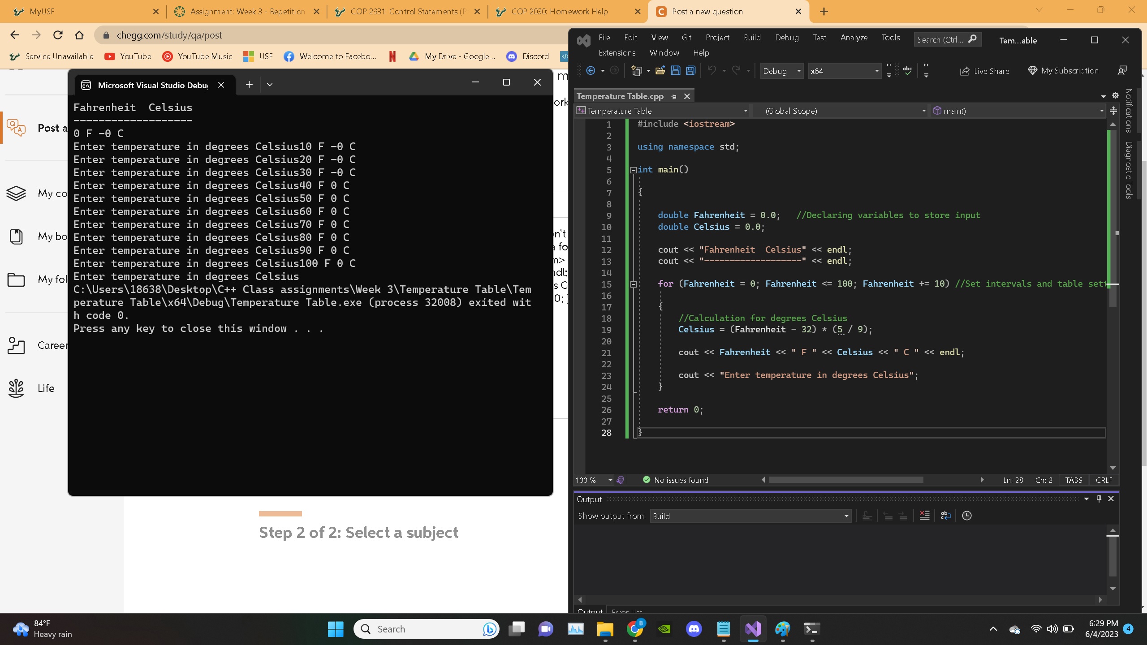1147x645 pixels.
Task: Click My Subscription
Action: click(1063, 71)
